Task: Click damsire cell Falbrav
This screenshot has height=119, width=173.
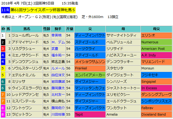Action: (x=156, y=108)
